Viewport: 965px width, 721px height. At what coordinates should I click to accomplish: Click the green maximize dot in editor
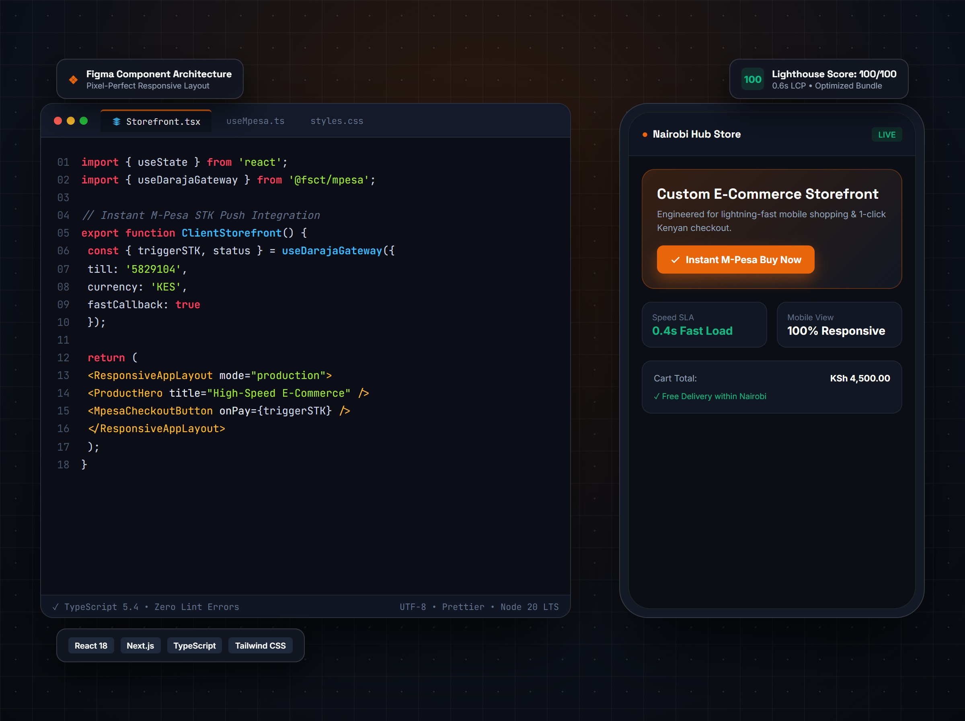click(x=84, y=121)
